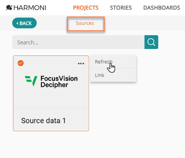Click the left arrow inside BACK button

click(x=17, y=23)
